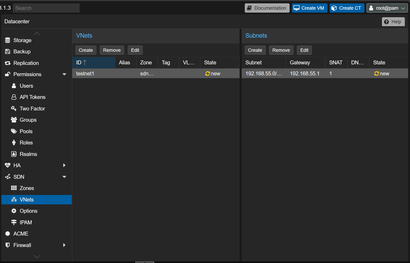
Task: Focus the Search input field
Action: pos(46,8)
